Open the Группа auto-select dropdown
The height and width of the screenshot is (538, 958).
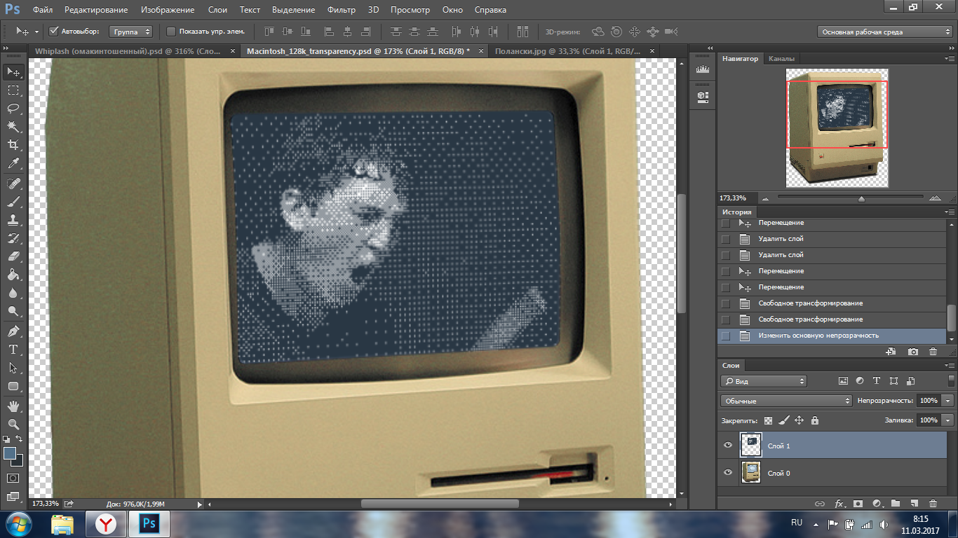(x=131, y=32)
